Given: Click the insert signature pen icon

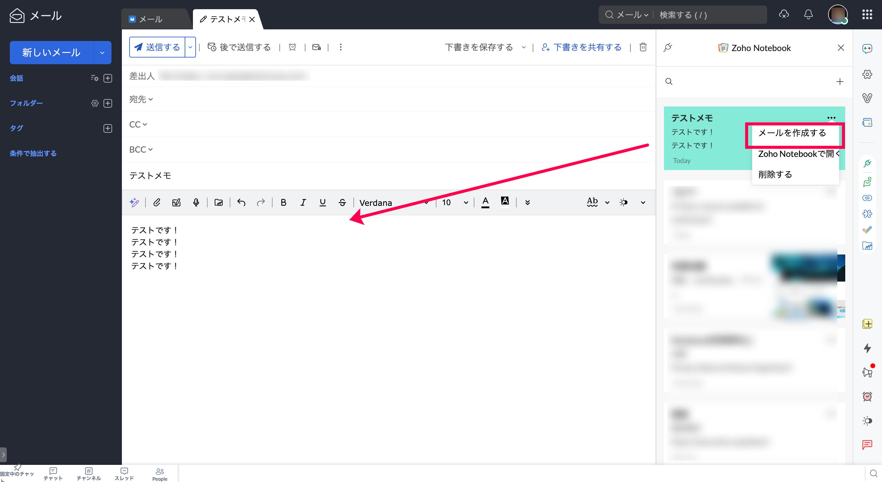Looking at the screenshot, I should coord(176,202).
